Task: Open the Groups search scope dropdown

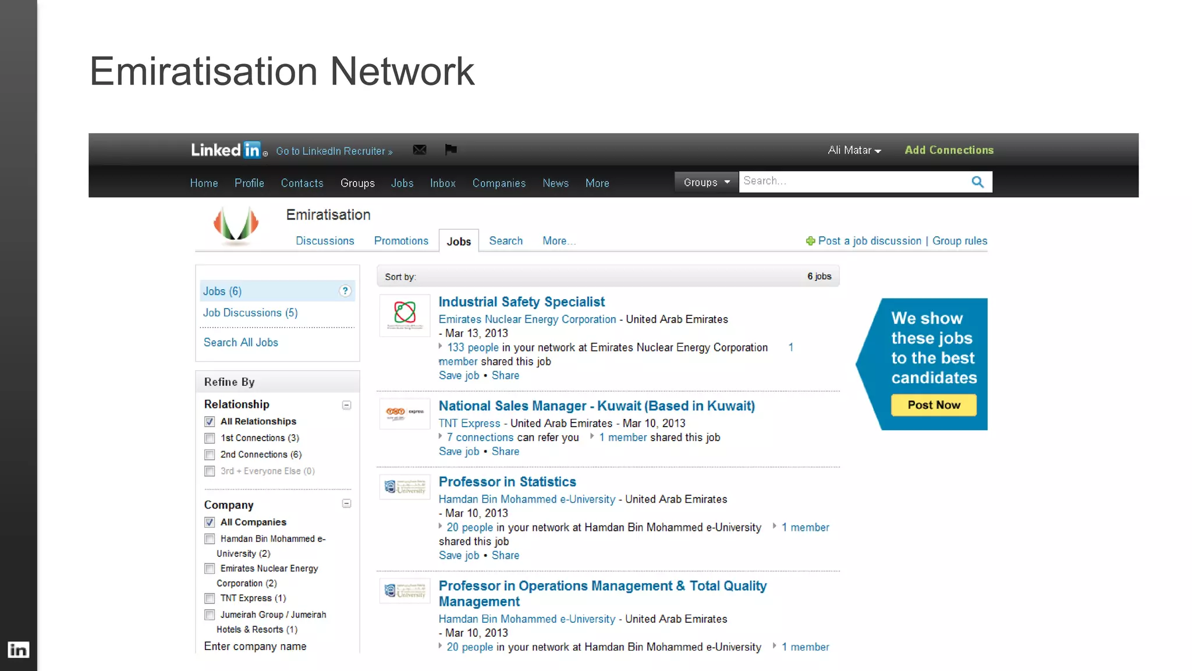Action: [x=706, y=182]
